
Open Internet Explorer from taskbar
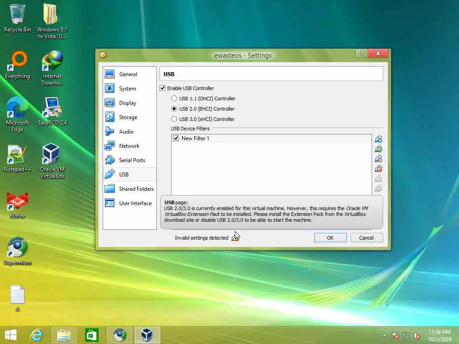36,335
